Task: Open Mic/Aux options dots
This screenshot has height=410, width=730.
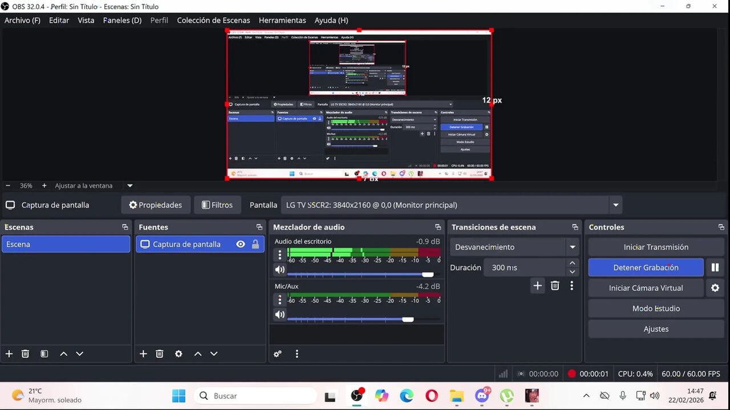Action: [279, 299]
